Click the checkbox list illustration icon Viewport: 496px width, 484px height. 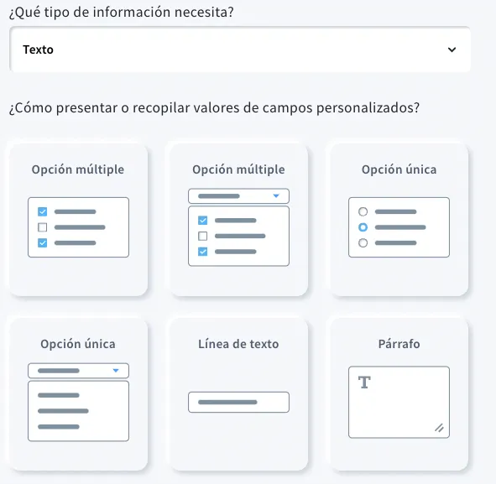78,227
